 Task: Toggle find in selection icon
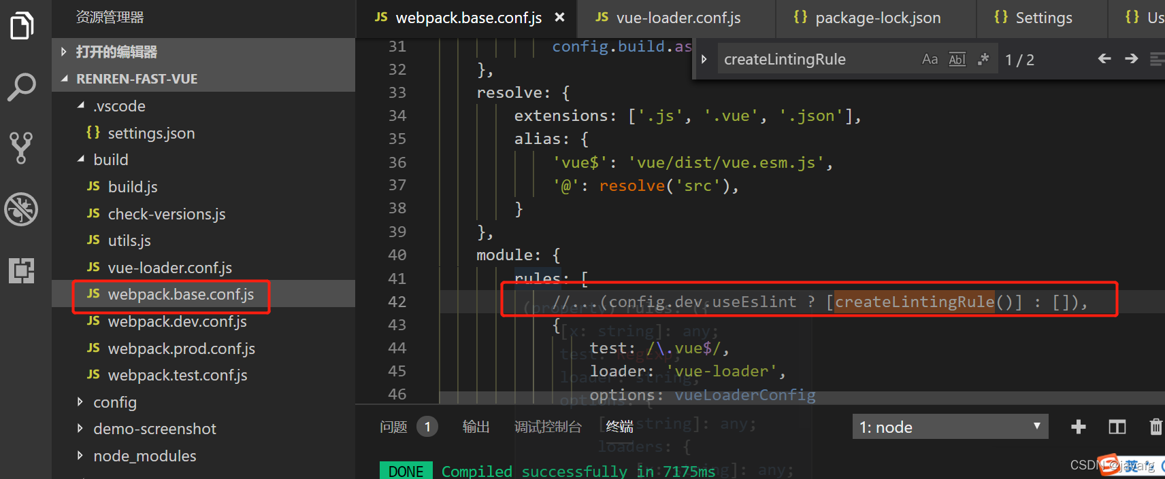(1157, 59)
